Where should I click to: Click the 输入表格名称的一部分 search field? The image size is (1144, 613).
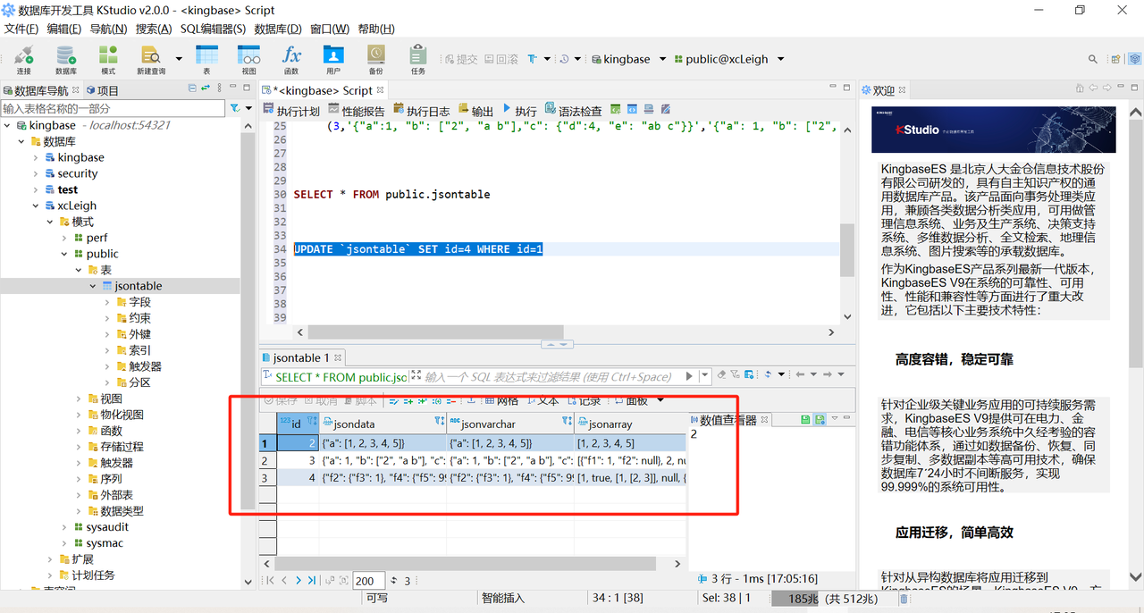(x=113, y=108)
